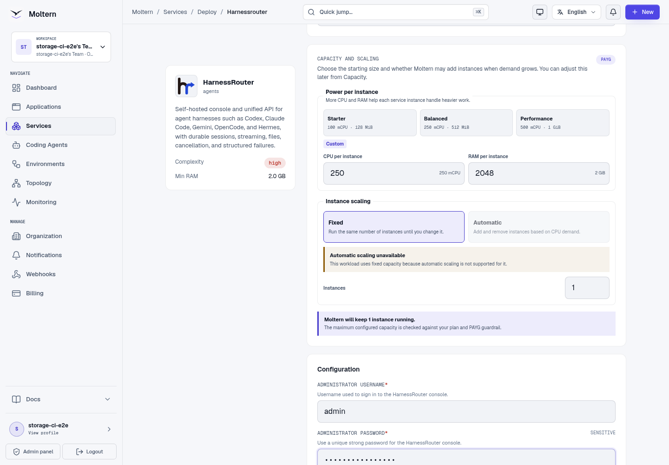This screenshot has width=669, height=465.
Task: Edit the Administrator Username field
Action: pyautogui.click(x=466, y=412)
